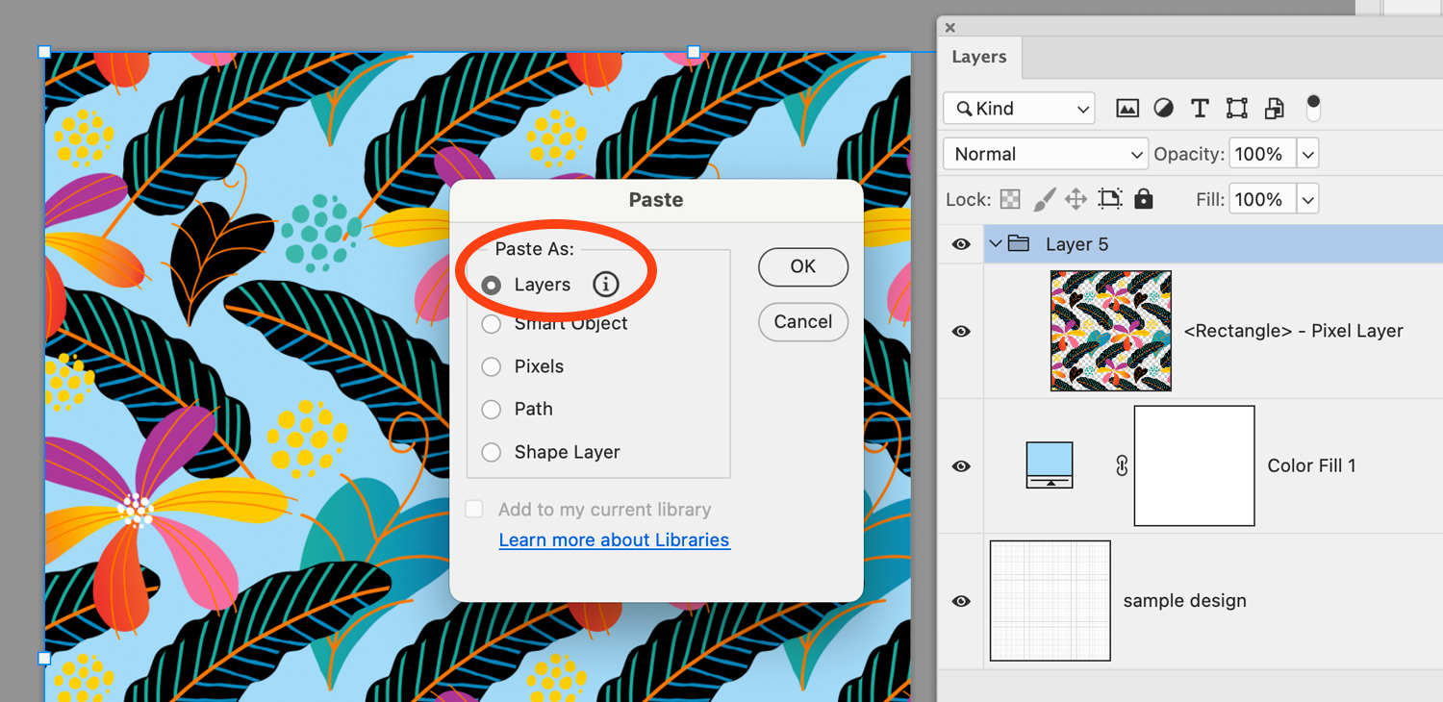The width and height of the screenshot is (1443, 702).
Task: Enable Lock position for the layer
Action: 1076,198
